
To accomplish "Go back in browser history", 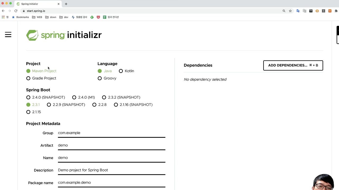I will click(3, 11).
